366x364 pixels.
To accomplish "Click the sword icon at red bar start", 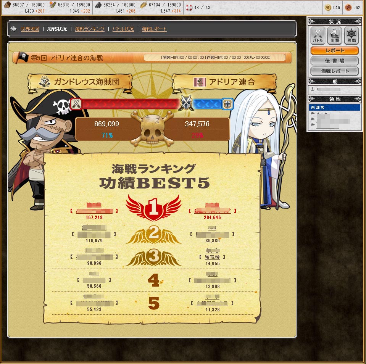I will click(x=76, y=104).
